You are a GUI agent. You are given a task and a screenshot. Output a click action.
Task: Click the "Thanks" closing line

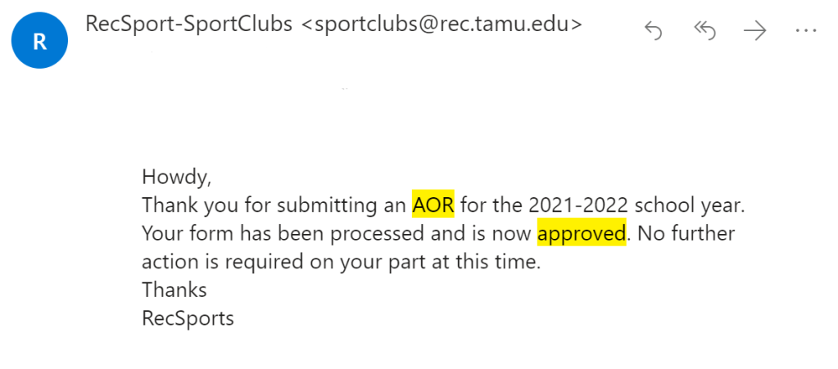[174, 290]
